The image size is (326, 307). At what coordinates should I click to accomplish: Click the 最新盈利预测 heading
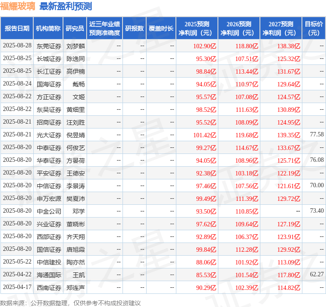[x=66, y=6]
